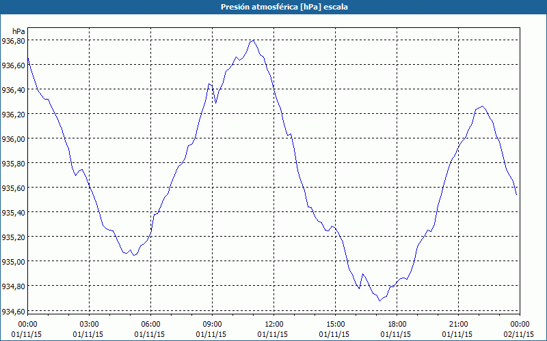Click the 12:00 time axis label
Image resolution: width=547 pixels, height=341 pixels.
coord(274,325)
